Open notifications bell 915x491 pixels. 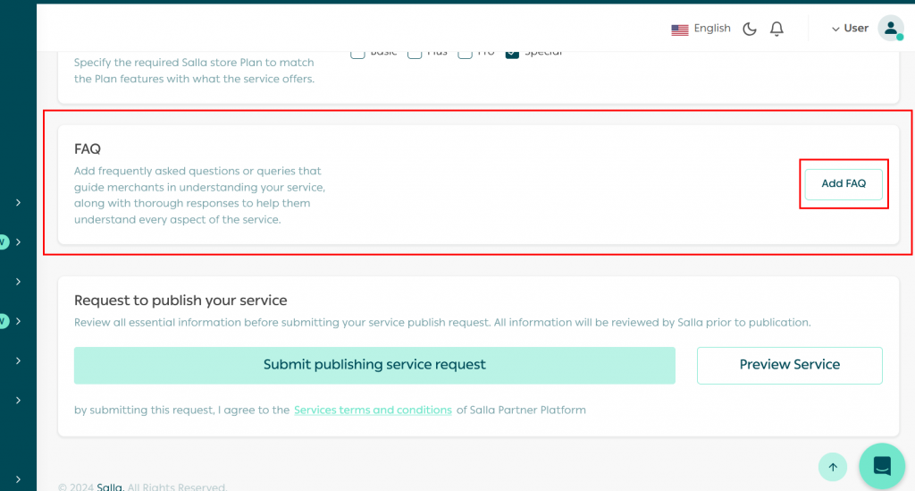[776, 29]
